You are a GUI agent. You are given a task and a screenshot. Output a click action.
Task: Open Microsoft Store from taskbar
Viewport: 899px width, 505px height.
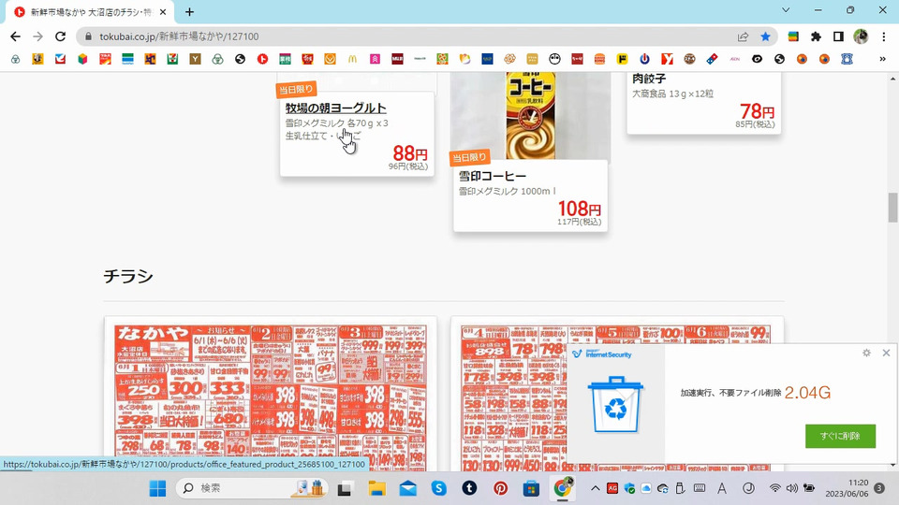tap(531, 488)
